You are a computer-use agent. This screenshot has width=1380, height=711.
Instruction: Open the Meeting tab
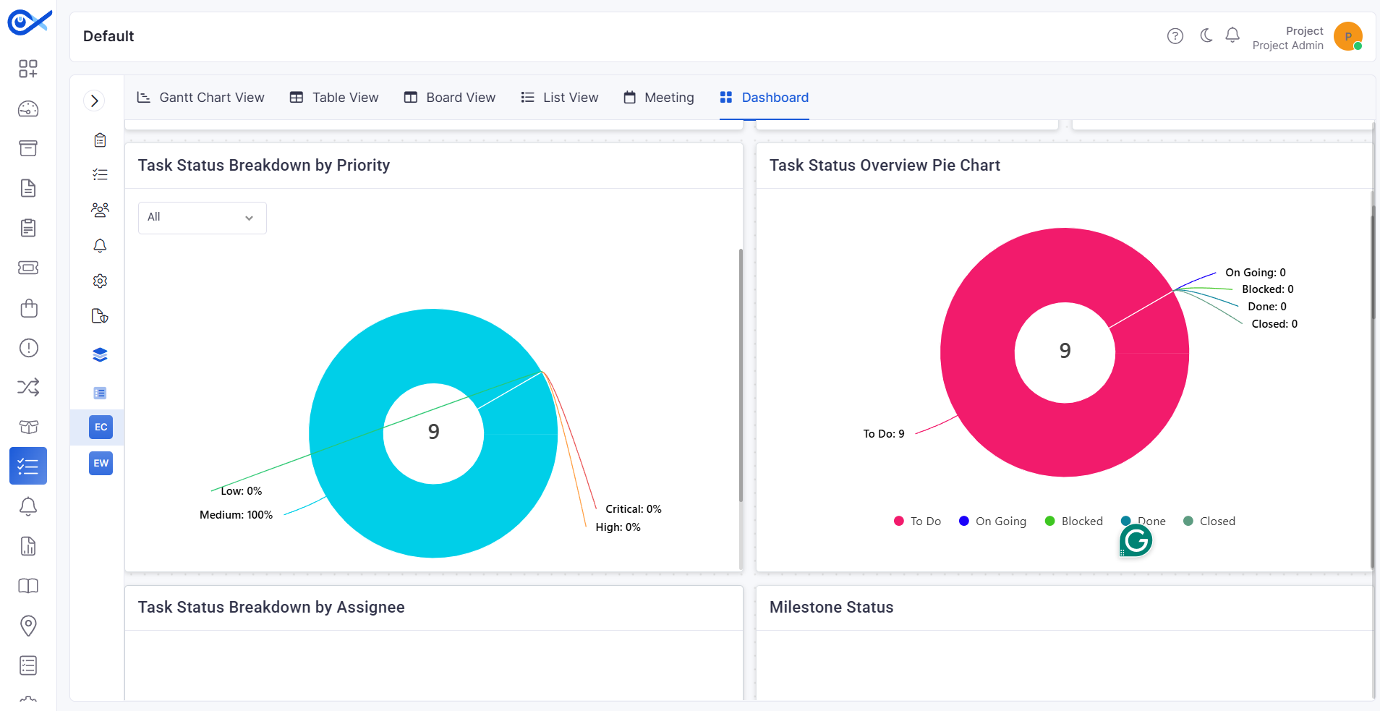click(x=659, y=98)
